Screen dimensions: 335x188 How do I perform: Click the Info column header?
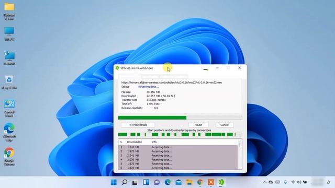(x=154, y=142)
